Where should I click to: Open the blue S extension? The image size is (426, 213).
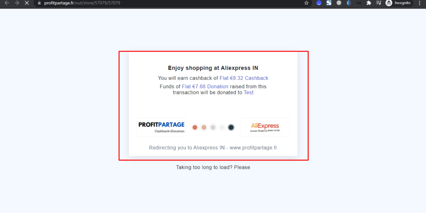click(x=329, y=3)
